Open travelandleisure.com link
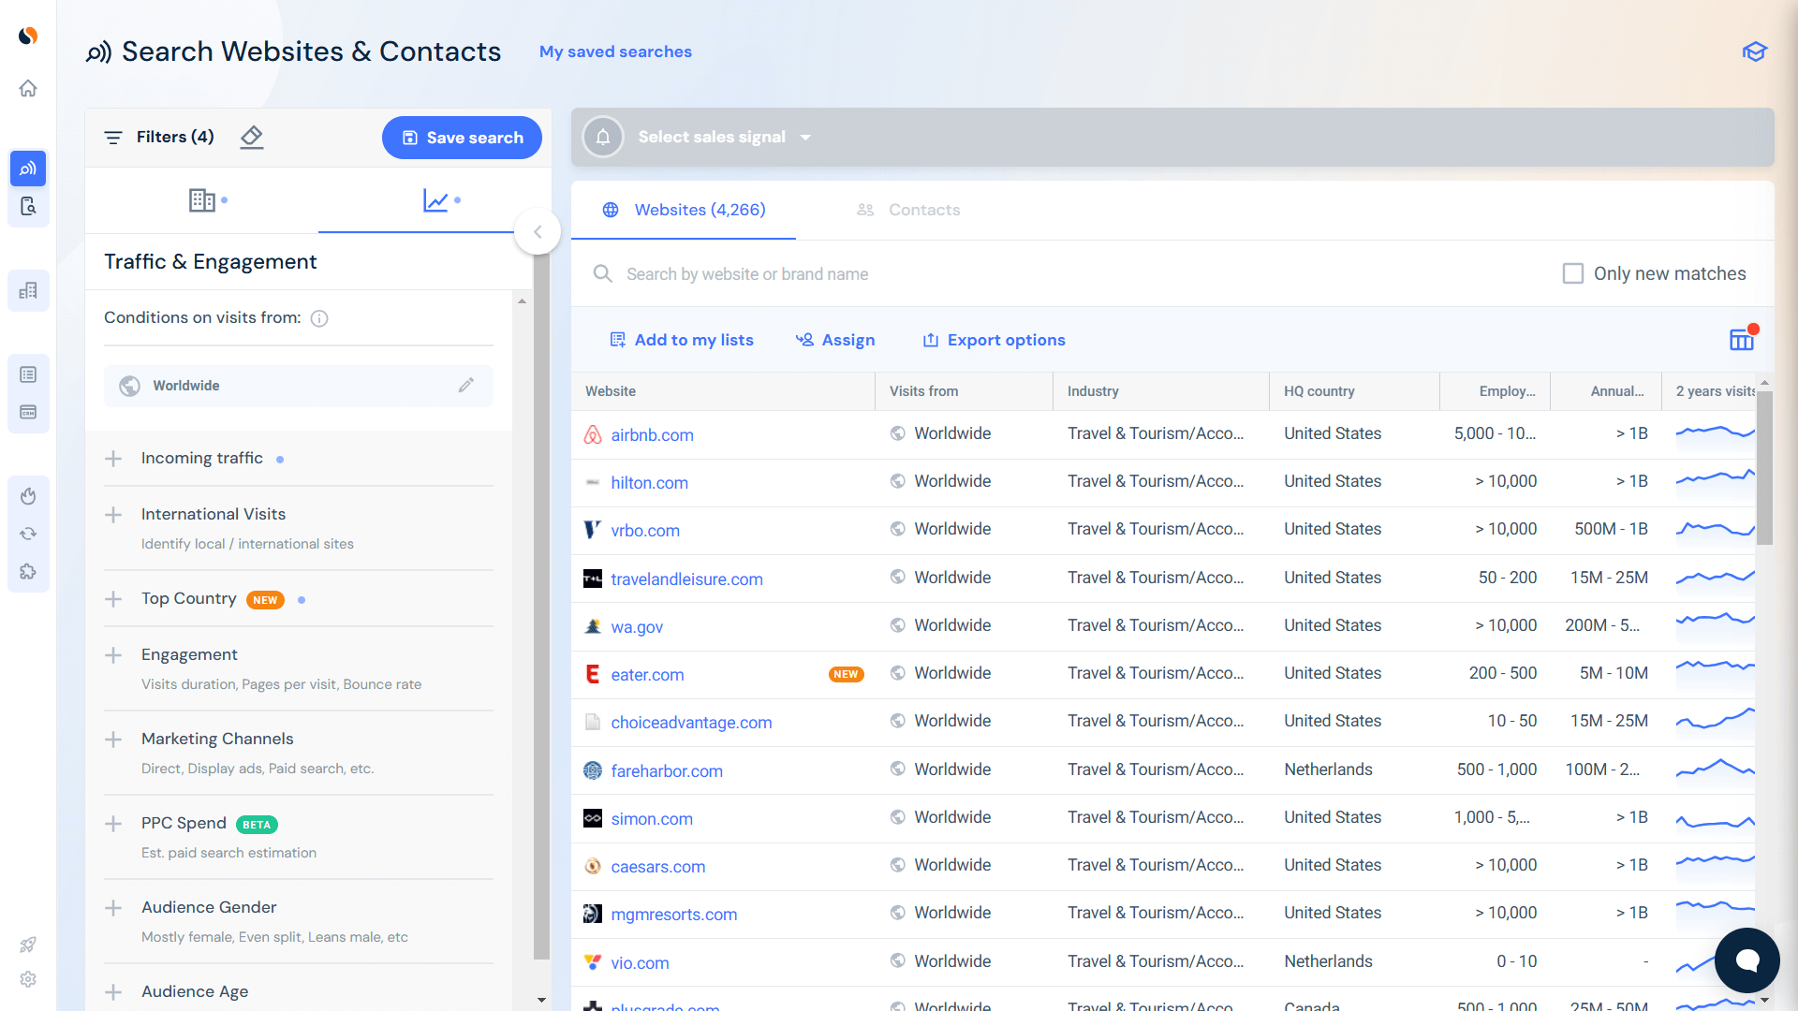 point(686,579)
